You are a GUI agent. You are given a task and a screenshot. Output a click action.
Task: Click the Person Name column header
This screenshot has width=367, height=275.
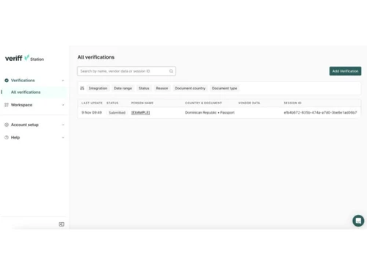click(142, 103)
